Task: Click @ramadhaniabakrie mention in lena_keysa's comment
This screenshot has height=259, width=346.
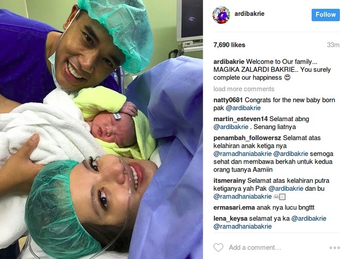Action: click(243, 226)
